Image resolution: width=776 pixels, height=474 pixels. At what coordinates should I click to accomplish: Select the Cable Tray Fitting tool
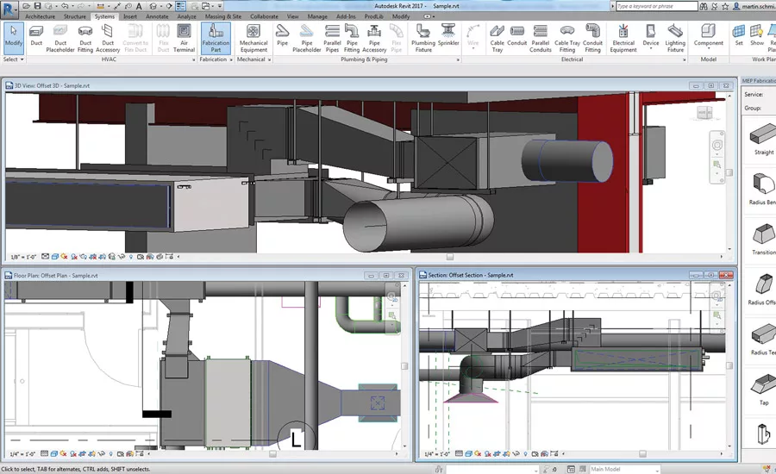pos(567,38)
